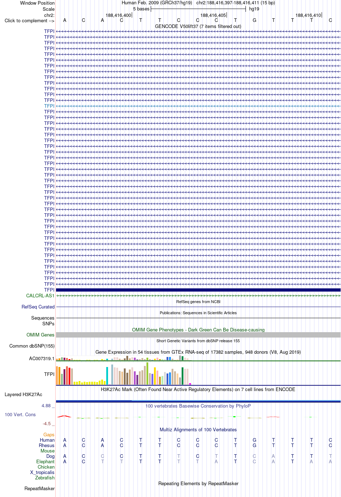
Task: Click the gray OMIM Genes bar
Action: click(x=198, y=335)
